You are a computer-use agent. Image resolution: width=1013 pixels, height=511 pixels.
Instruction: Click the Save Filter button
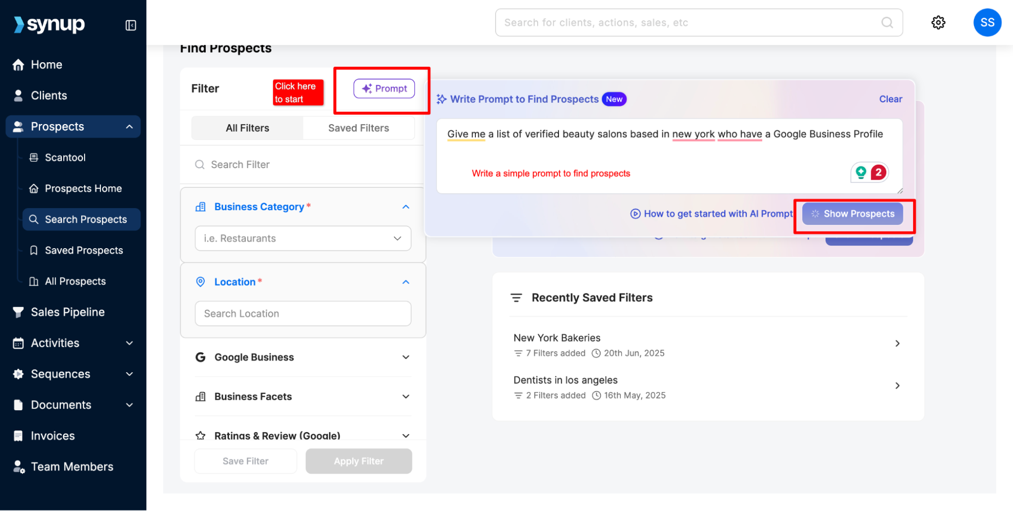[x=245, y=461]
